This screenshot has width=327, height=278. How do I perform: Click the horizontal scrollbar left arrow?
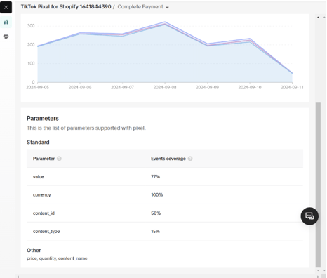(18, 277)
